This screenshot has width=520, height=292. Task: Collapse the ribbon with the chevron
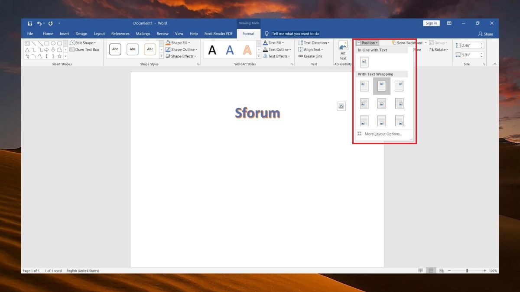coord(494,64)
